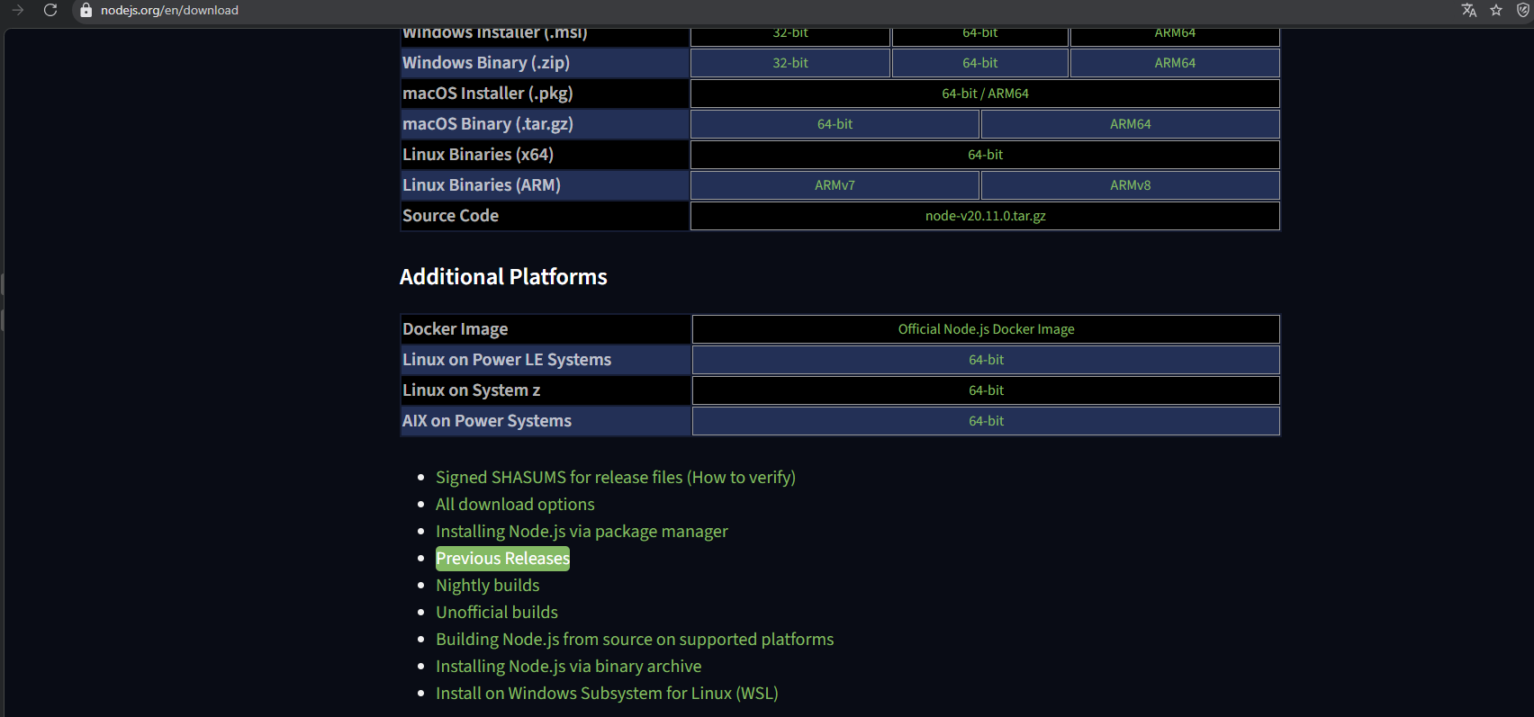Download Linux Binaries ARMv7
This screenshot has height=717, width=1534.
835,185
